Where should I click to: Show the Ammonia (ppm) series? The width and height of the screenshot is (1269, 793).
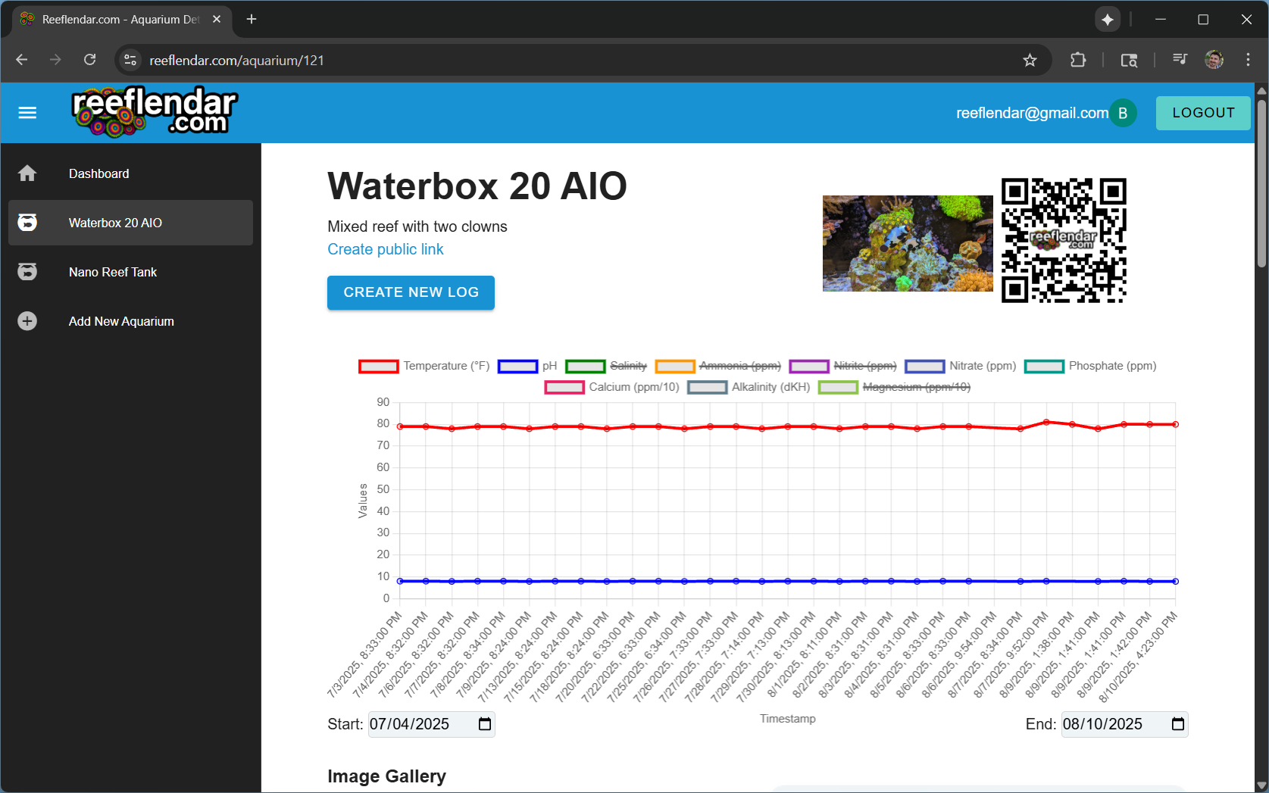coord(718,366)
